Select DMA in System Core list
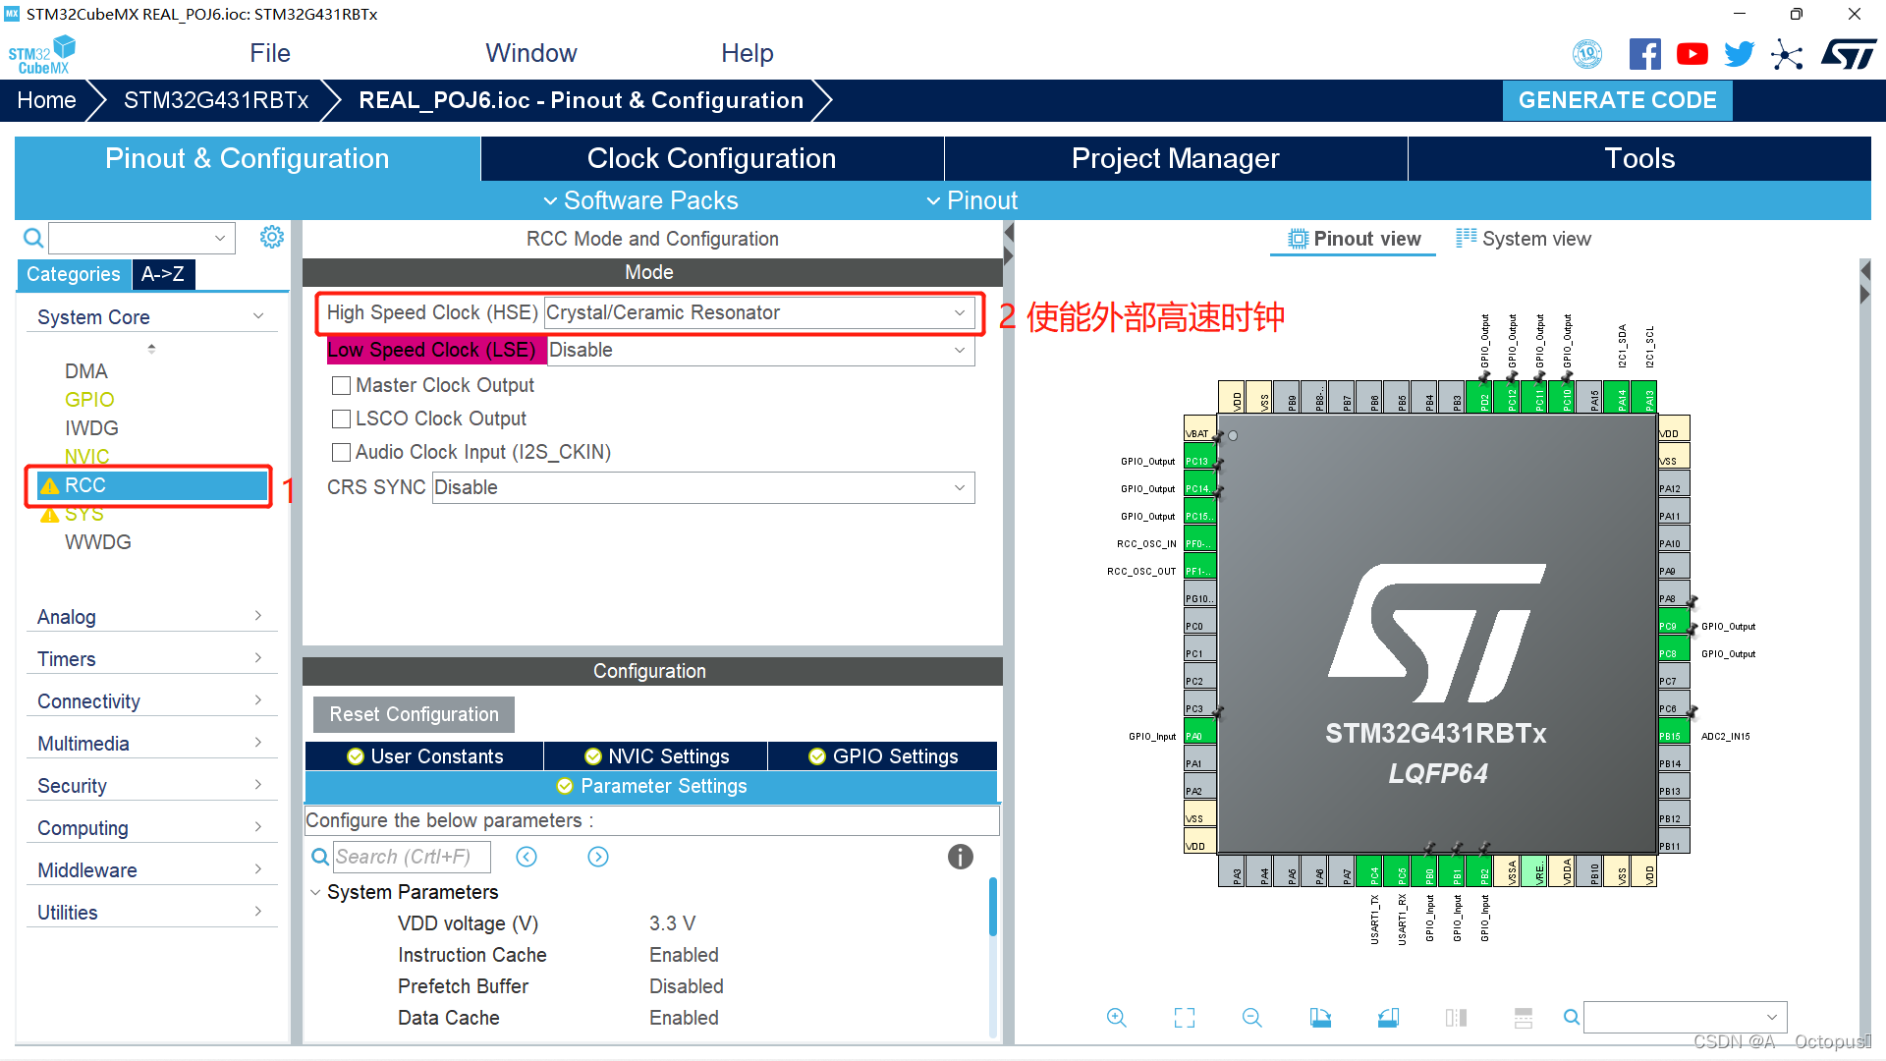 (86, 371)
